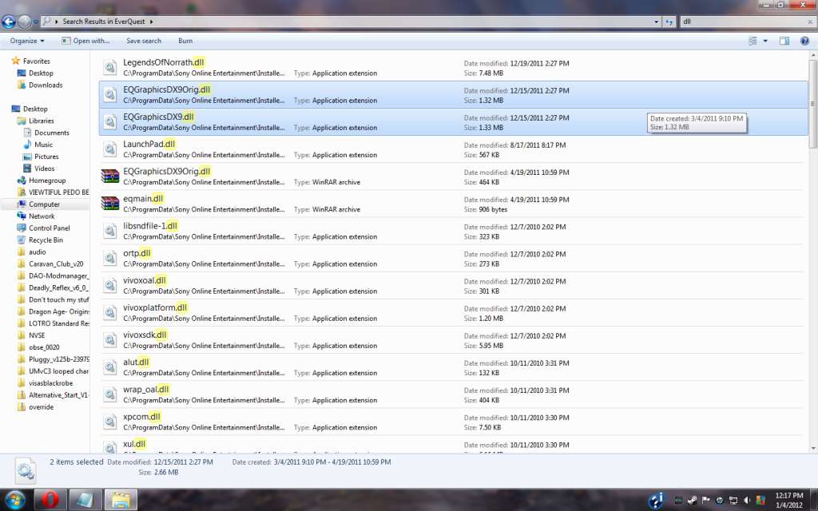Viewport: 818px width, 511px height.
Task: Click Save search in the toolbar
Action: (144, 41)
